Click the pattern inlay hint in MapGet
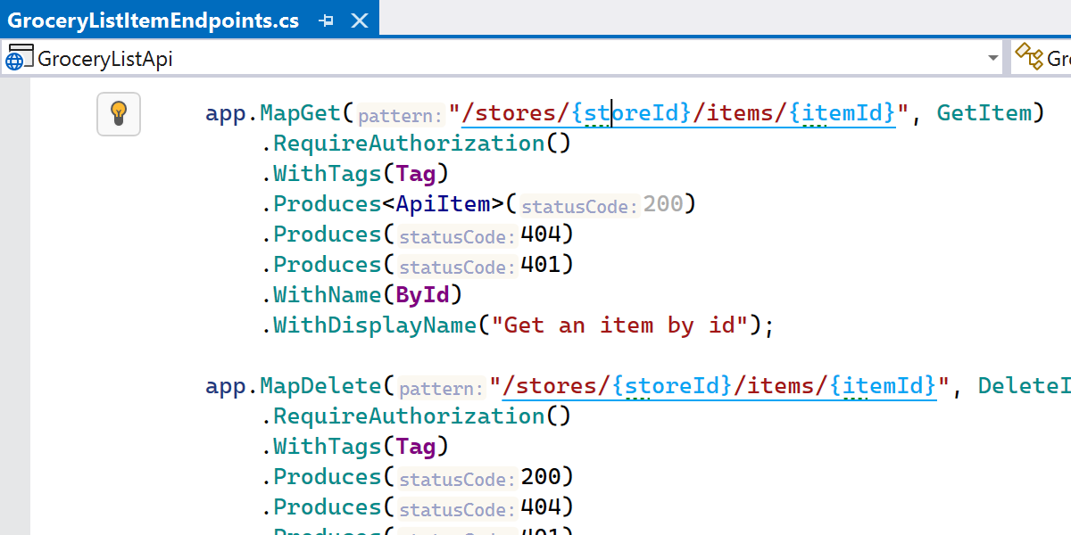Viewport: 1071px width, 535px height. (x=401, y=115)
